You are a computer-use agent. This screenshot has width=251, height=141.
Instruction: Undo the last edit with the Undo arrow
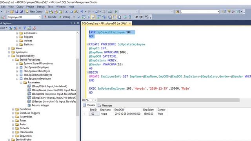tap(82, 12)
